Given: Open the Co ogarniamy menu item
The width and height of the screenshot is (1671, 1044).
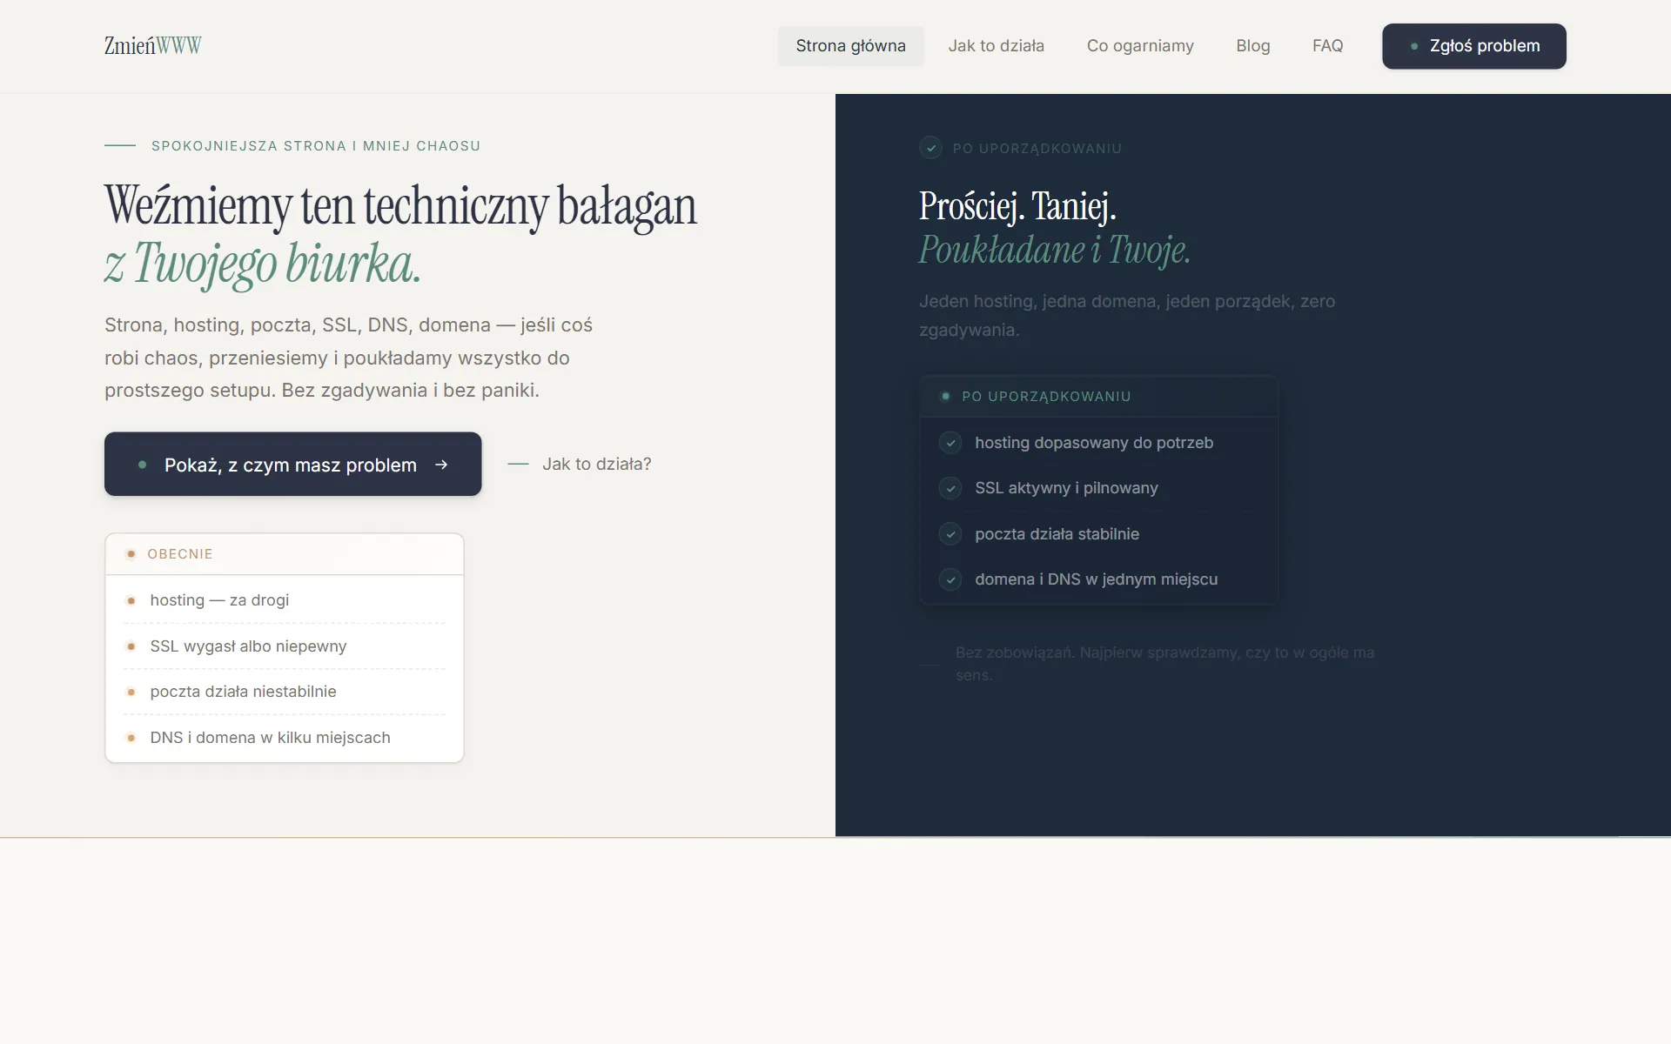Looking at the screenshot, I should 1140,46.
